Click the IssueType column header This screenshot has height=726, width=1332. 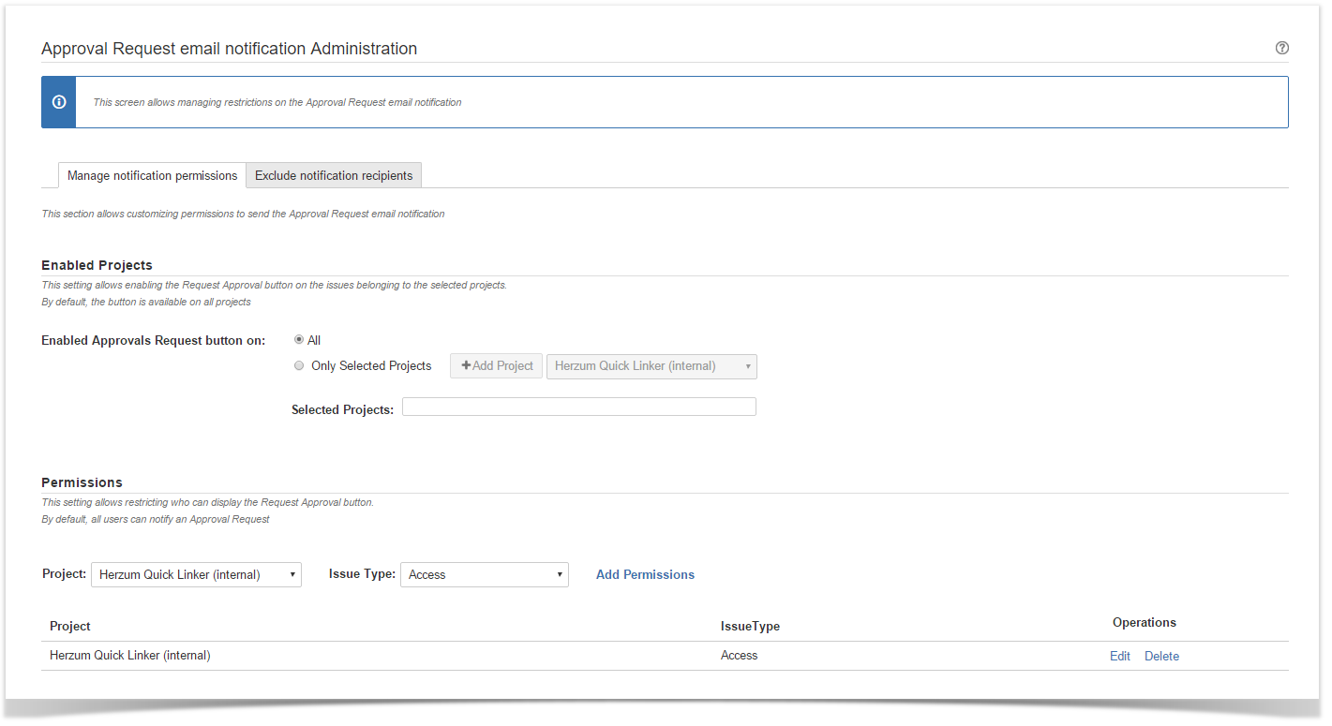click(750, 626)
